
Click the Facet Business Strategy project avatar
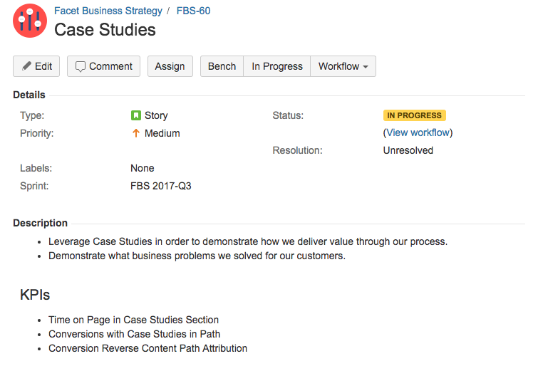[30, 21]
